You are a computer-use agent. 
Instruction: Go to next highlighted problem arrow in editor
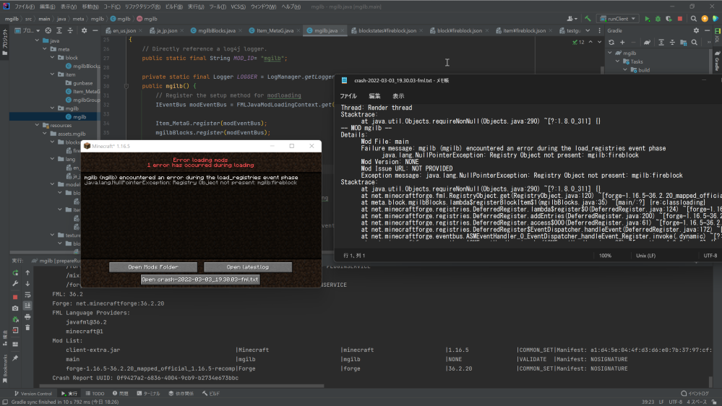pos(599,42)
